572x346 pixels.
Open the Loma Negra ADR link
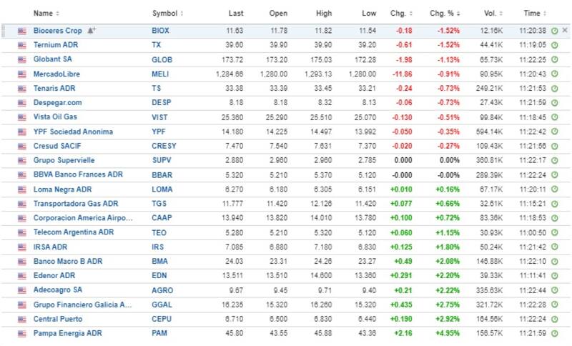click(x=62, y=189)
